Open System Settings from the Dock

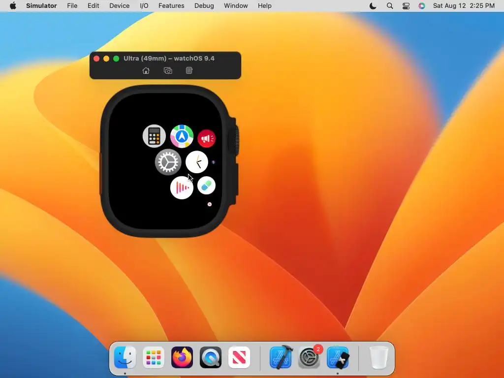tap(309, 357)
